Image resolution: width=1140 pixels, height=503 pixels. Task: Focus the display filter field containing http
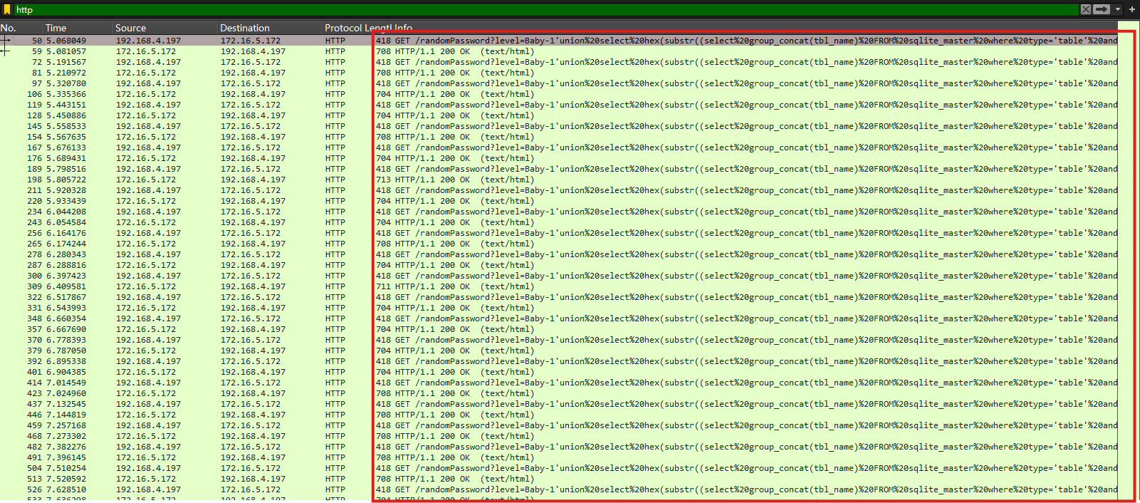point(546,9)
